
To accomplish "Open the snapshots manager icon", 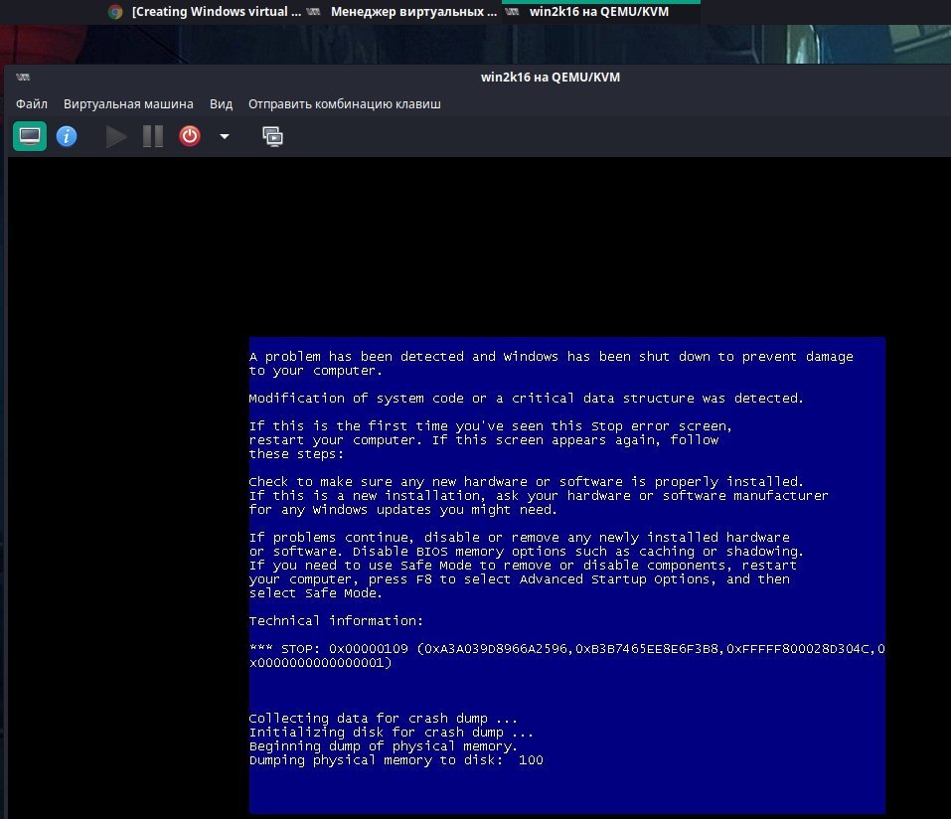I will pyautogui.click(x=272, y=136).
